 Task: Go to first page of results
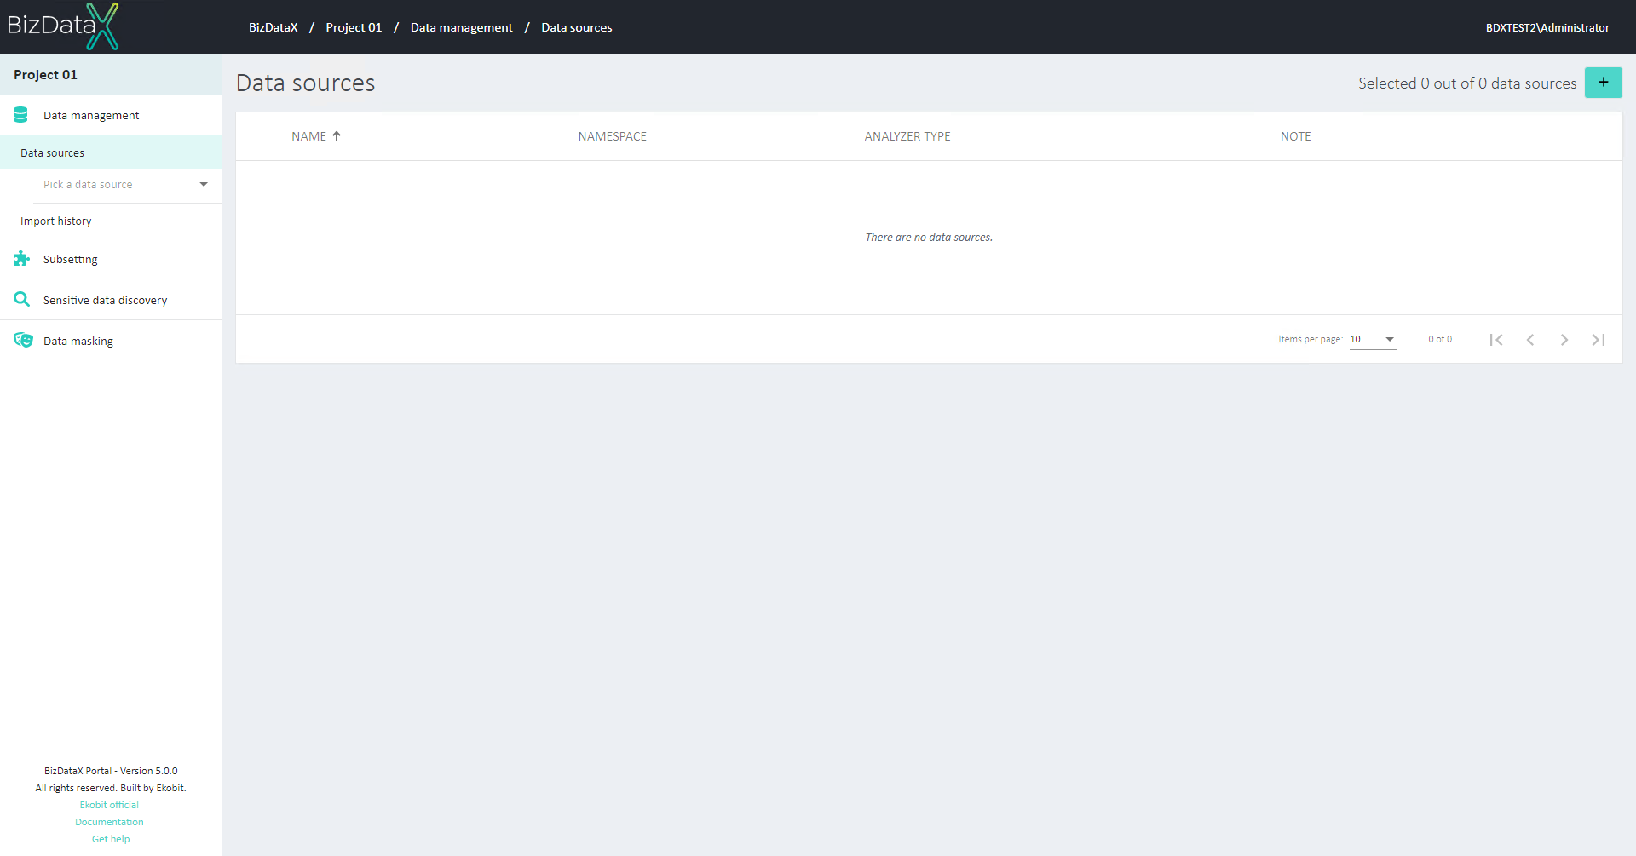(x=1495, y=340)
